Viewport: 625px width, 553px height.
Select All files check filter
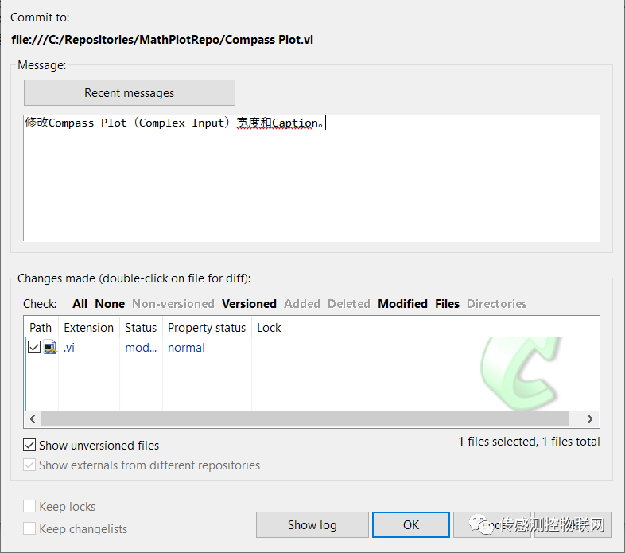(x=80, y=304)
